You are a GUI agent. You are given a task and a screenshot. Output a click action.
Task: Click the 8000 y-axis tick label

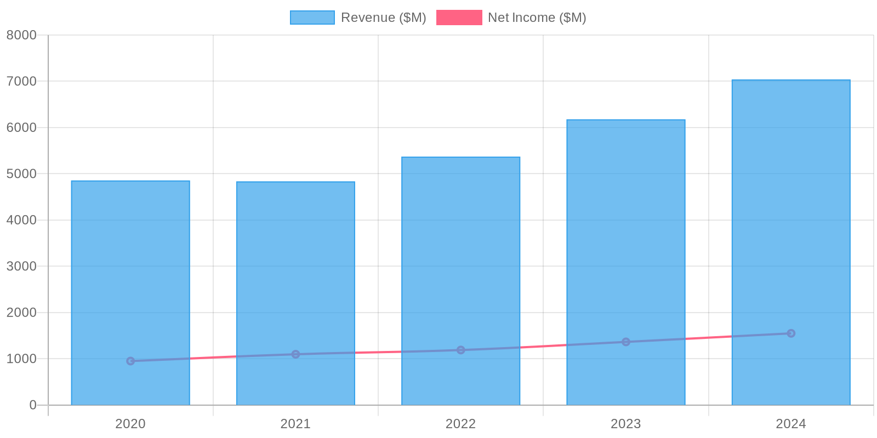(21, 35)
